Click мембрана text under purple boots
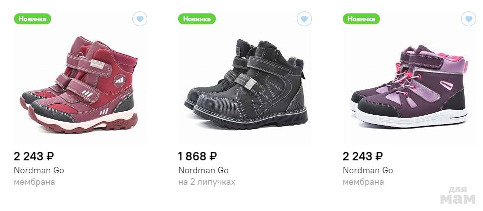 363,182
